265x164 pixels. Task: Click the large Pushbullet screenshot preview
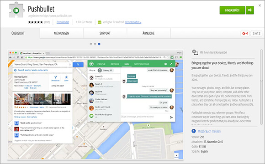pos(95,105)
